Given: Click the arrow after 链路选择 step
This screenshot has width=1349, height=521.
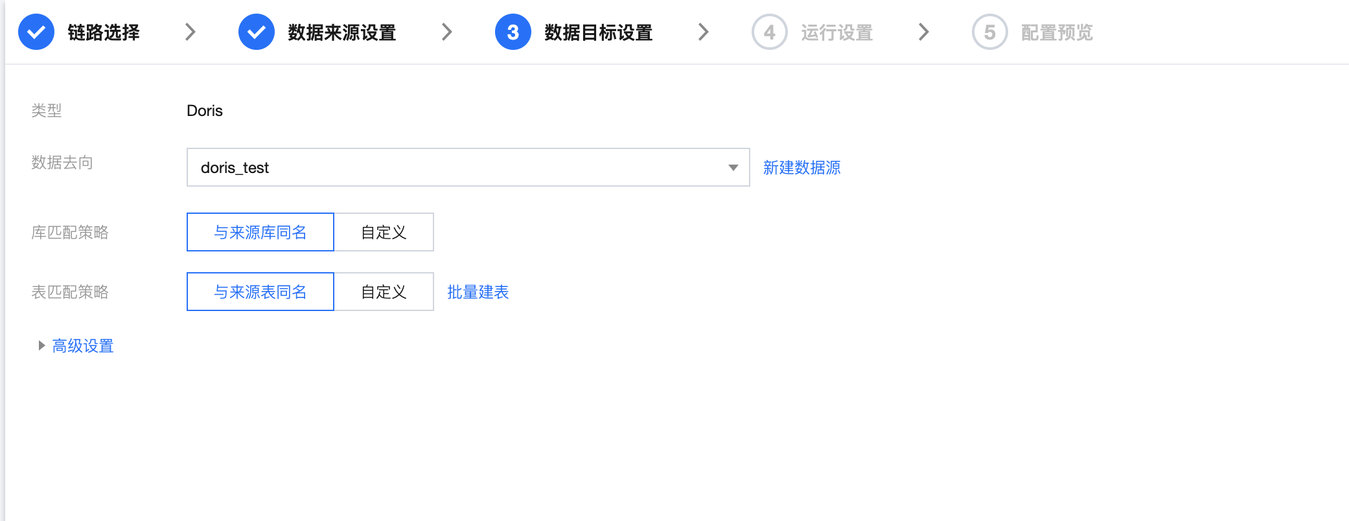Looking at the screenshot, I should pos(190,32).
